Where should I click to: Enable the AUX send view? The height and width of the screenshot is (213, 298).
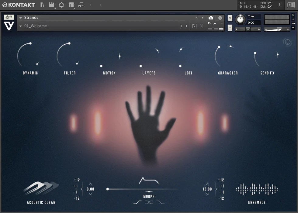coord(293,23)
